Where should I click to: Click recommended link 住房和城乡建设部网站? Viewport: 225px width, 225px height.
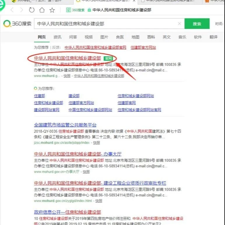[136, 96]
